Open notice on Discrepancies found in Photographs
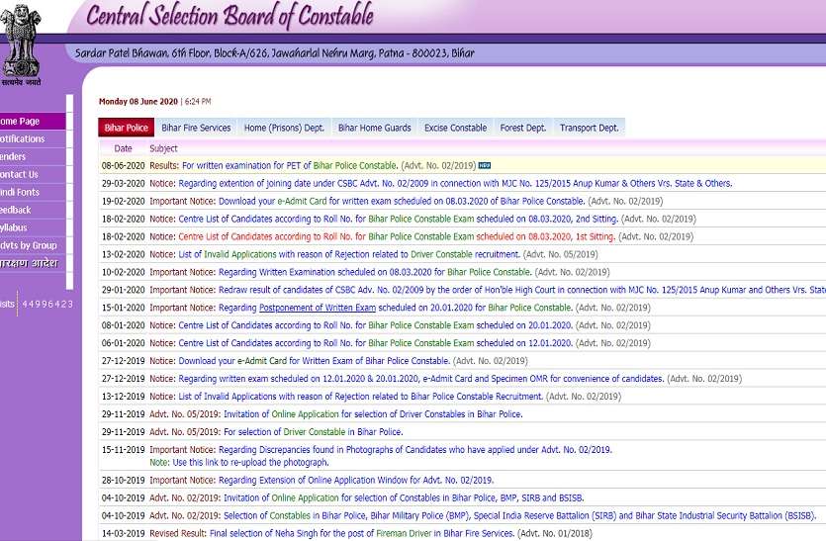Screen dimensions: 826x541 pyautogui.click(x=415, y=450)
